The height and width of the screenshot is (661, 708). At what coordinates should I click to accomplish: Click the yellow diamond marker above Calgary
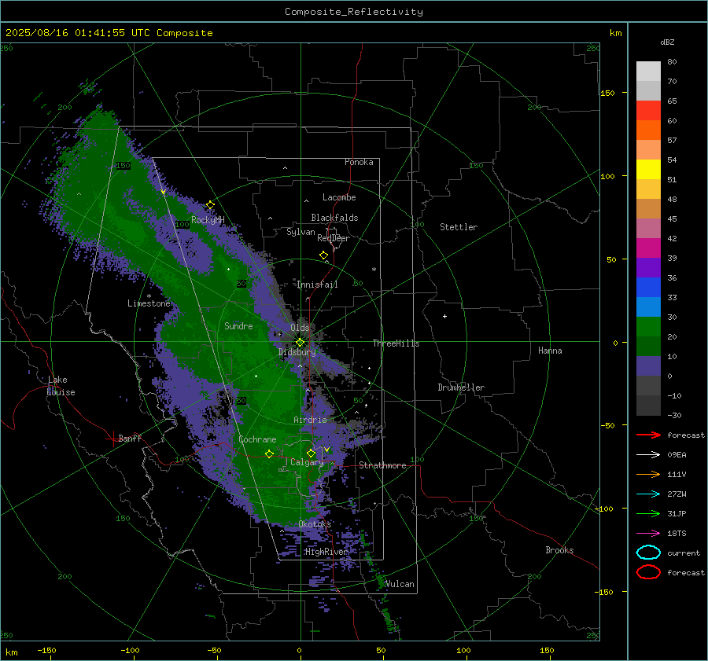pos(311,453)
